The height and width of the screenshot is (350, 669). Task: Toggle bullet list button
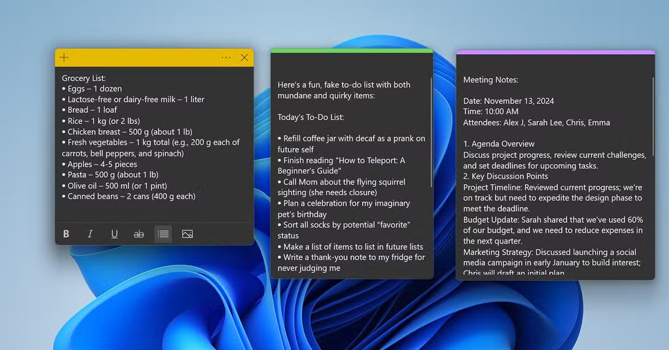[163, 234]
